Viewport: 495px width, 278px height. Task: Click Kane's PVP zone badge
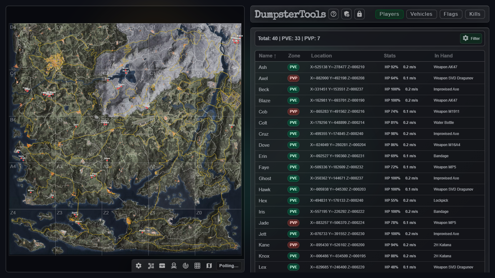[293, 245]
